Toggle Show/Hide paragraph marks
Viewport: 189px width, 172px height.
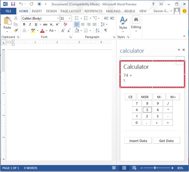coord(106,30)
